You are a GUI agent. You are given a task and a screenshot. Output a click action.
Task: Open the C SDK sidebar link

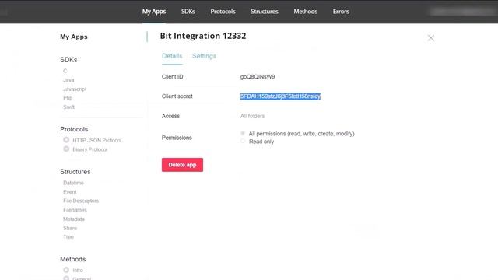pos(65,71)
